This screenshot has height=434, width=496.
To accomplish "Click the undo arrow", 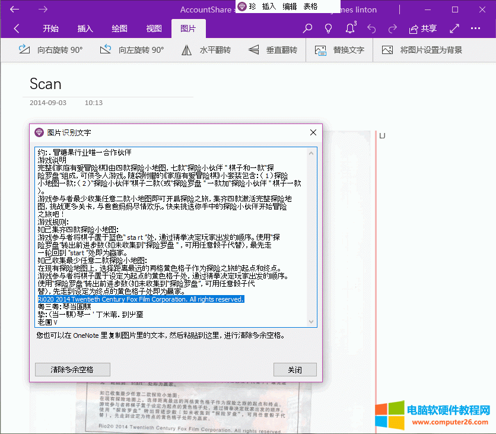I will point(371,28).
